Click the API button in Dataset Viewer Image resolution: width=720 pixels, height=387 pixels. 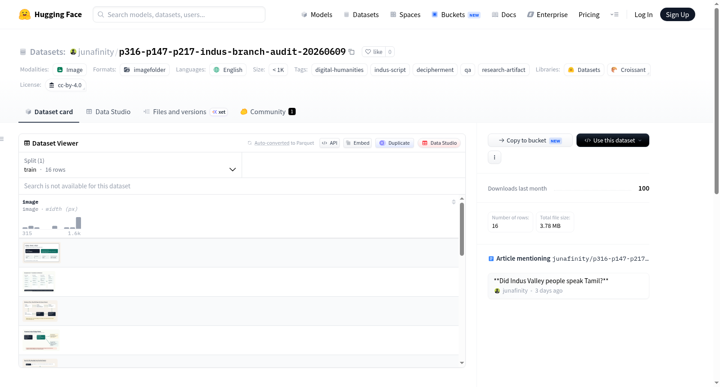click(x=329, y=143)
